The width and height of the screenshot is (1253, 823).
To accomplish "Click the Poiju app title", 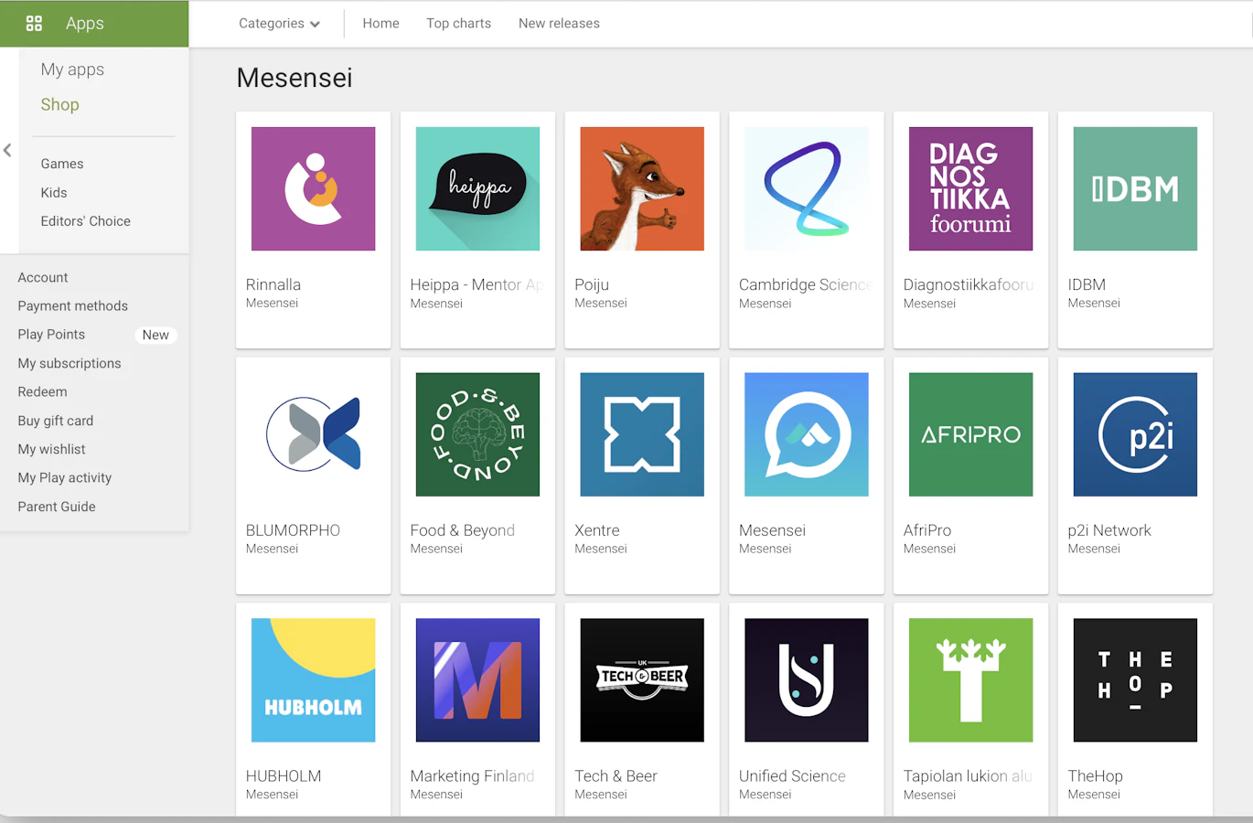I will 592,284.
